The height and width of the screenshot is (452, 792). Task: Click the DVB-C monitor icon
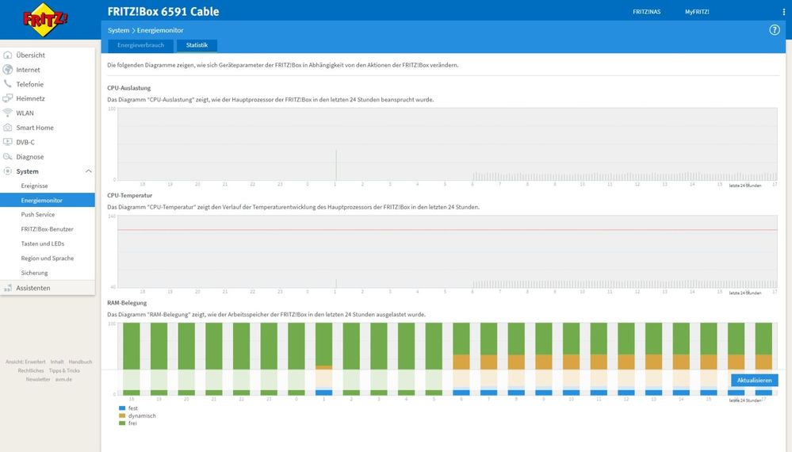tap(8, 142)
